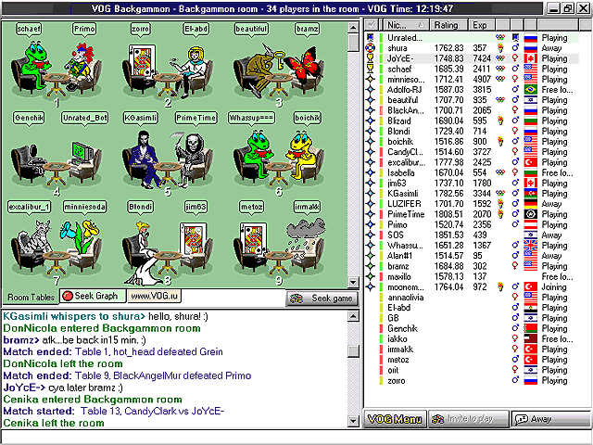The image size is (593, 445).
Task: Click minniesoda's flower avatar at table 7
Action: tap(81, 236)
